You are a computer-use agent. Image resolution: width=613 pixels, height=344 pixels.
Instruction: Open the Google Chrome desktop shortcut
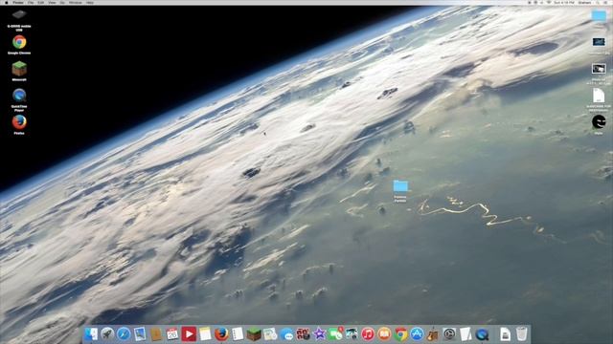coord(19,42)
